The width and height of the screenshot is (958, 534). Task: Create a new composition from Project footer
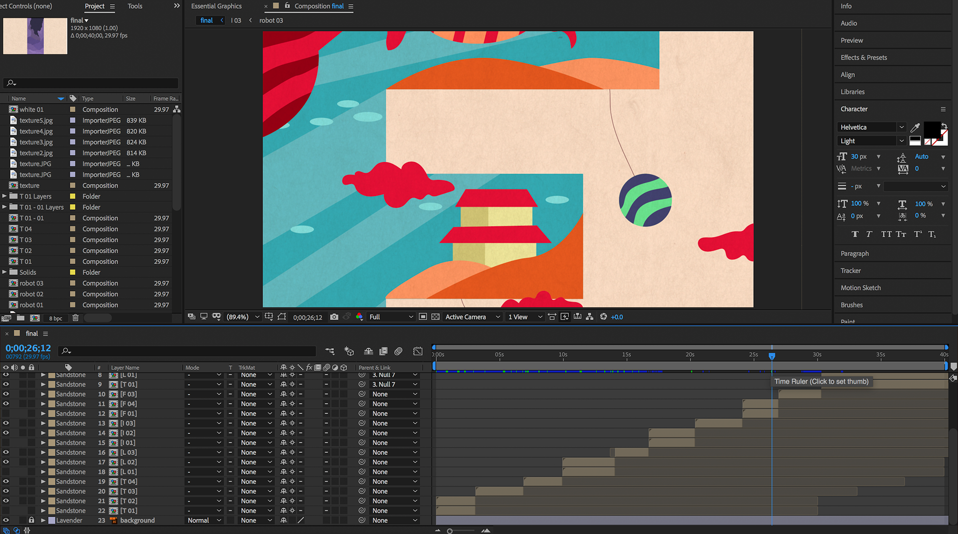[x=35, y=318]
